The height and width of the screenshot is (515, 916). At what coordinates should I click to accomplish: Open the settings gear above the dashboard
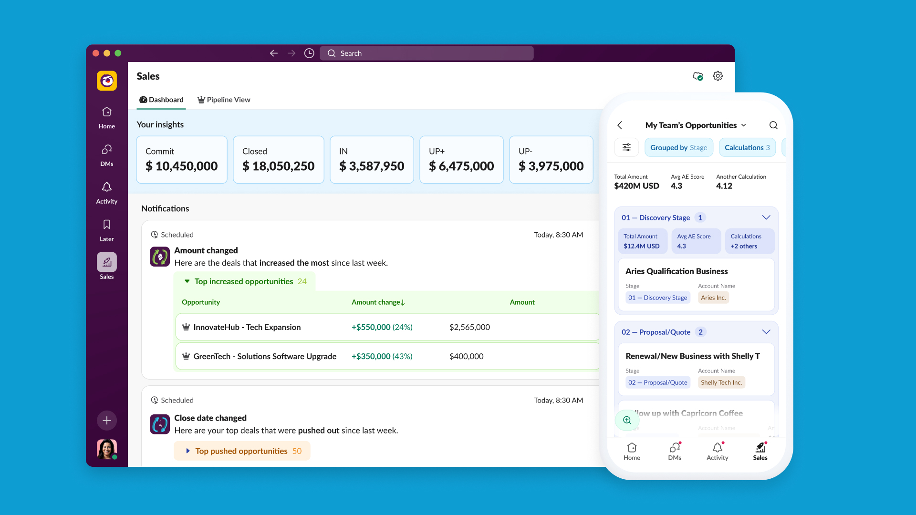point(718,76)
